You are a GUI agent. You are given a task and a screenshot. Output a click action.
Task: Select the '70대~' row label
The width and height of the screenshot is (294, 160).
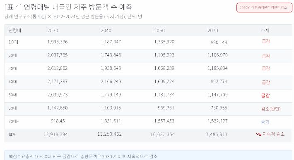coord(14,121)
